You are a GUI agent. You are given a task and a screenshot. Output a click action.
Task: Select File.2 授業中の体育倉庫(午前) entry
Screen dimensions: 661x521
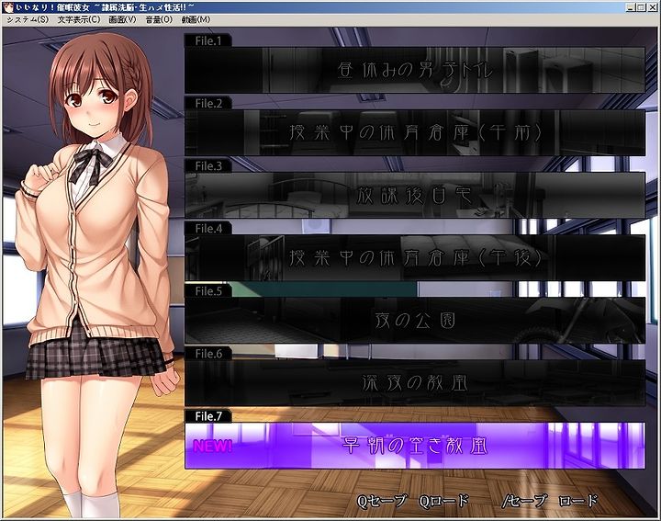click(x=415, y=132)
